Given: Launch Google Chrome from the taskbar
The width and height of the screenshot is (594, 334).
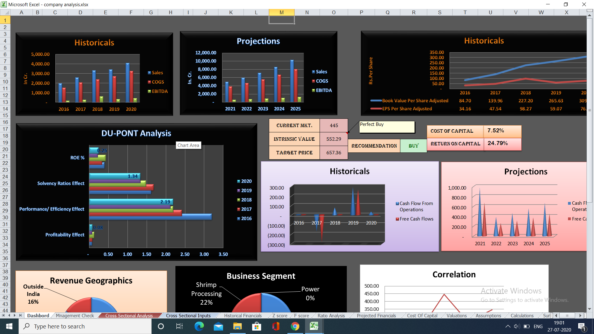Looking at the screenshot, I should 295,326.
